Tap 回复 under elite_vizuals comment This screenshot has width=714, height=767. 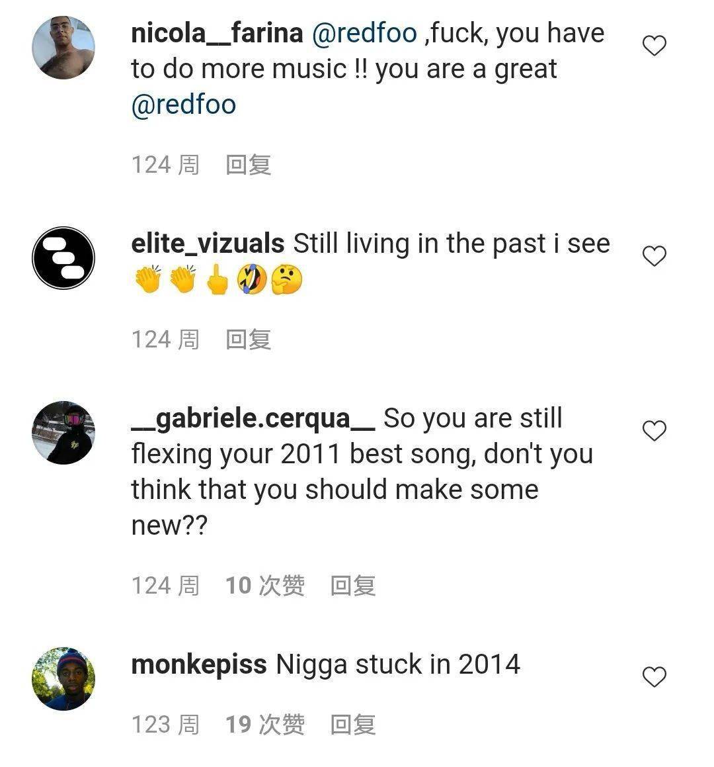[249, 339]
